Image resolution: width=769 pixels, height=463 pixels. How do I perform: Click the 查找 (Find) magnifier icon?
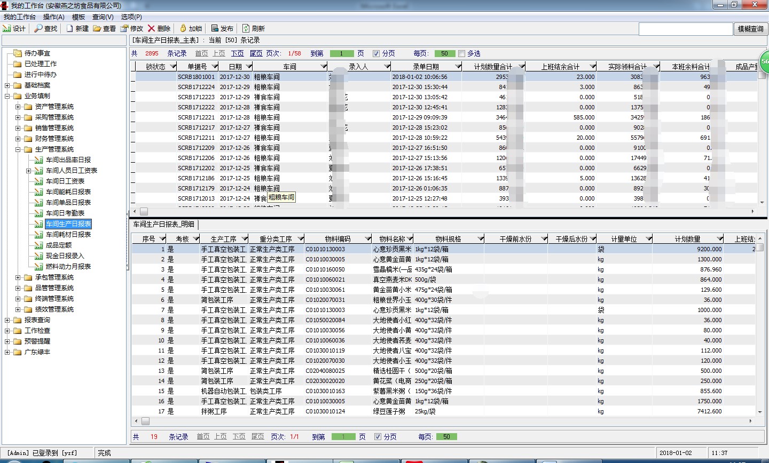click(38, 28)
